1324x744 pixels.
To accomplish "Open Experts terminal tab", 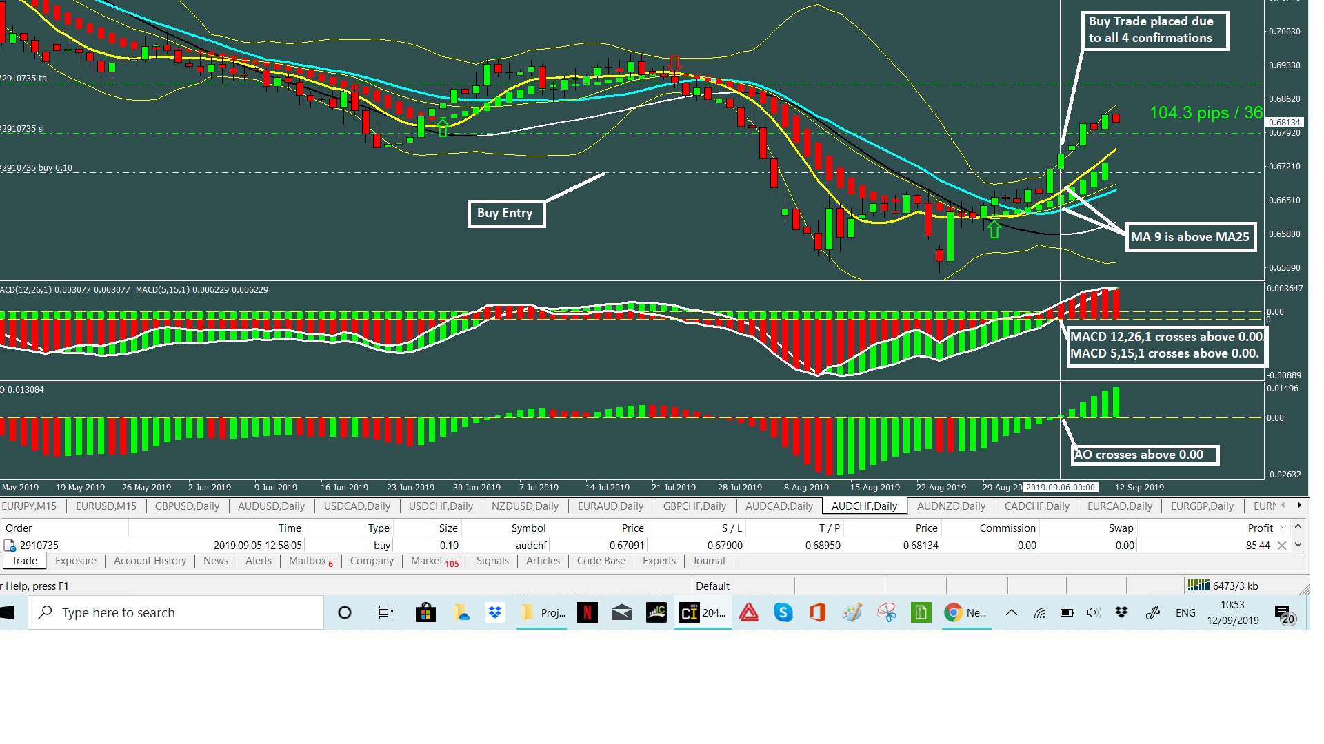I will (x=659, y=561).
